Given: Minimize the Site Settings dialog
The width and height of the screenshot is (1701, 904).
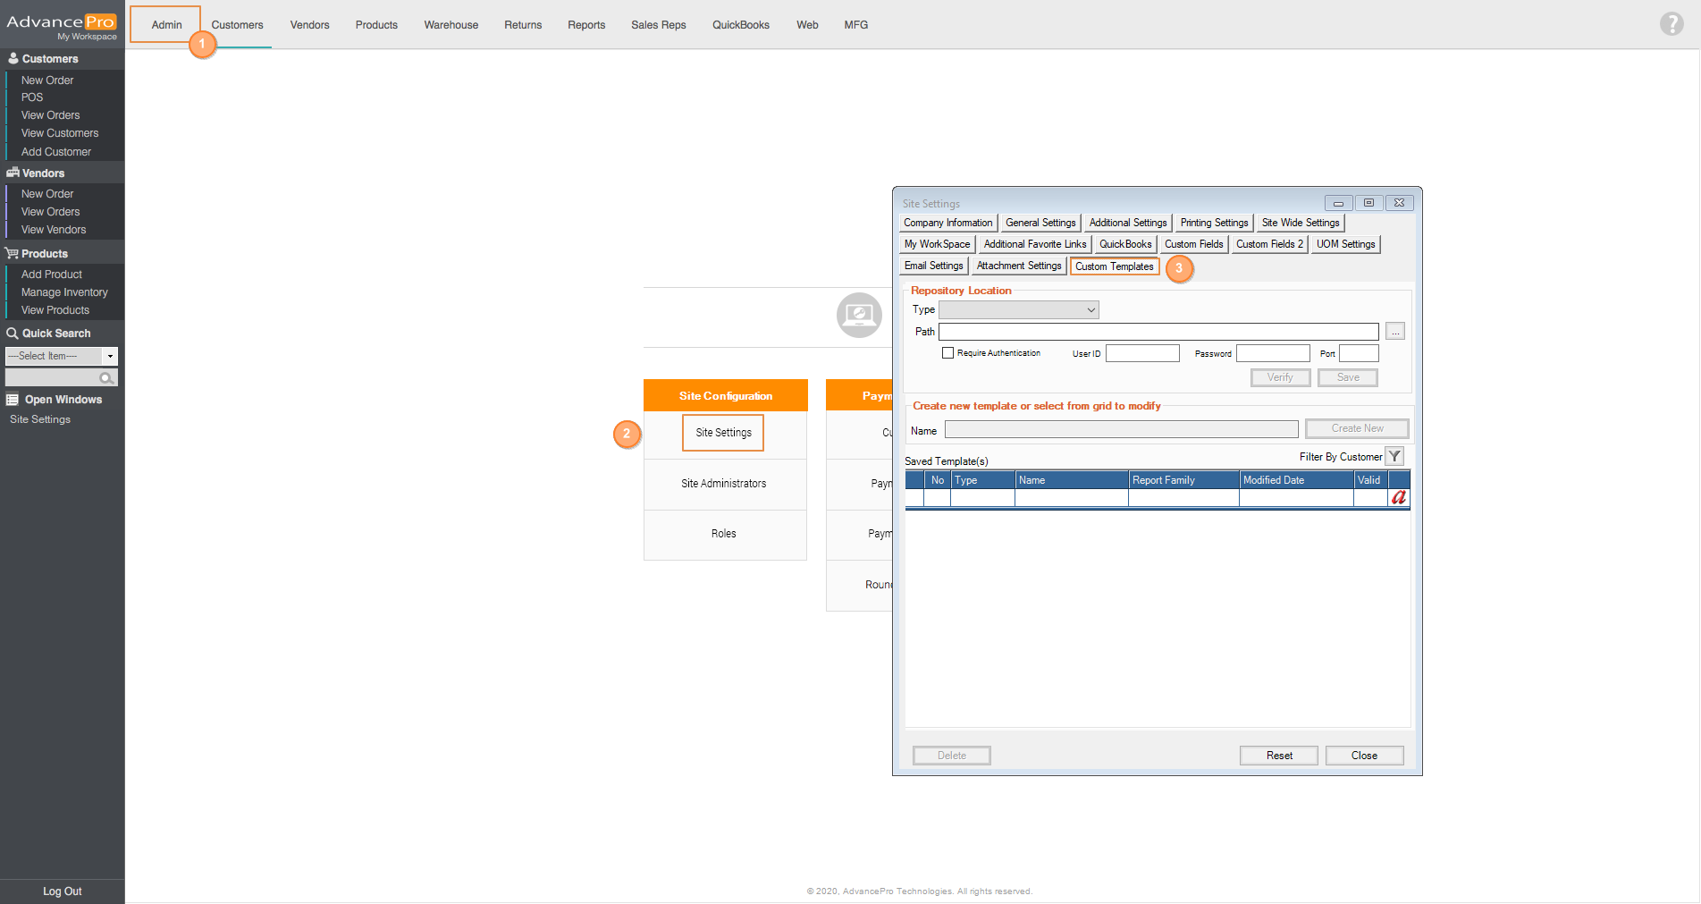Looking at the screenshot, I should [1338, 203].
